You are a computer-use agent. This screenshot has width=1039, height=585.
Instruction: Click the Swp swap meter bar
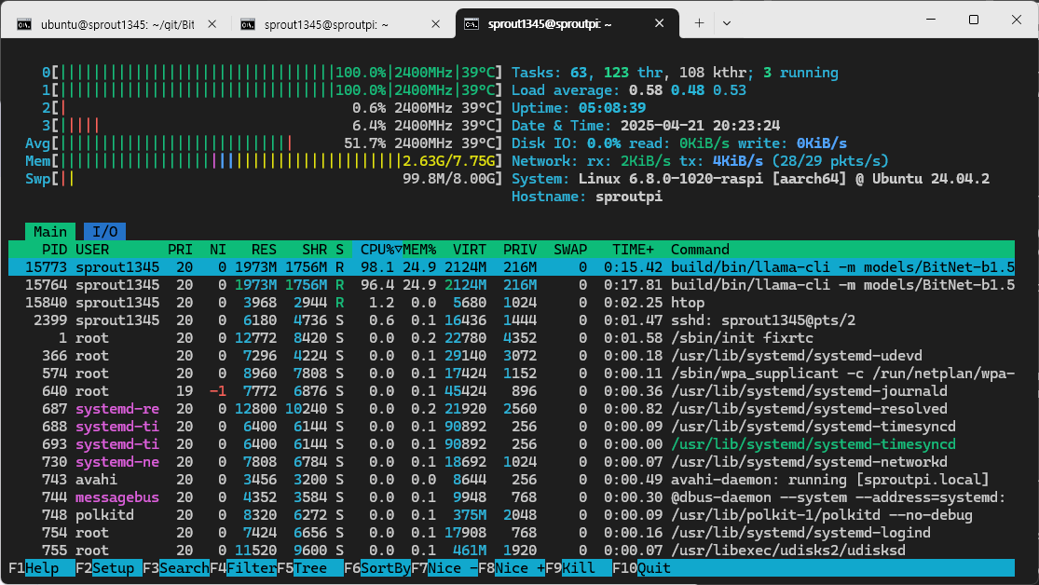point(264,179)
